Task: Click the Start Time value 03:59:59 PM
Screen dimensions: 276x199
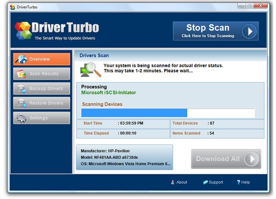Action: [132, 123]
